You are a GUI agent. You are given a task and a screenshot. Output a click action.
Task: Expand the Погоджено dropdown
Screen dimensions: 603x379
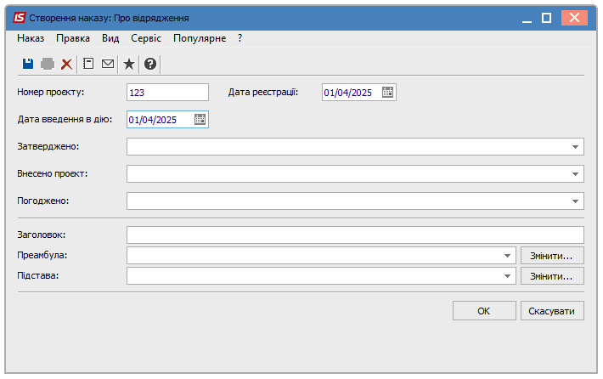pyautogui.click(x=575, y=201)
